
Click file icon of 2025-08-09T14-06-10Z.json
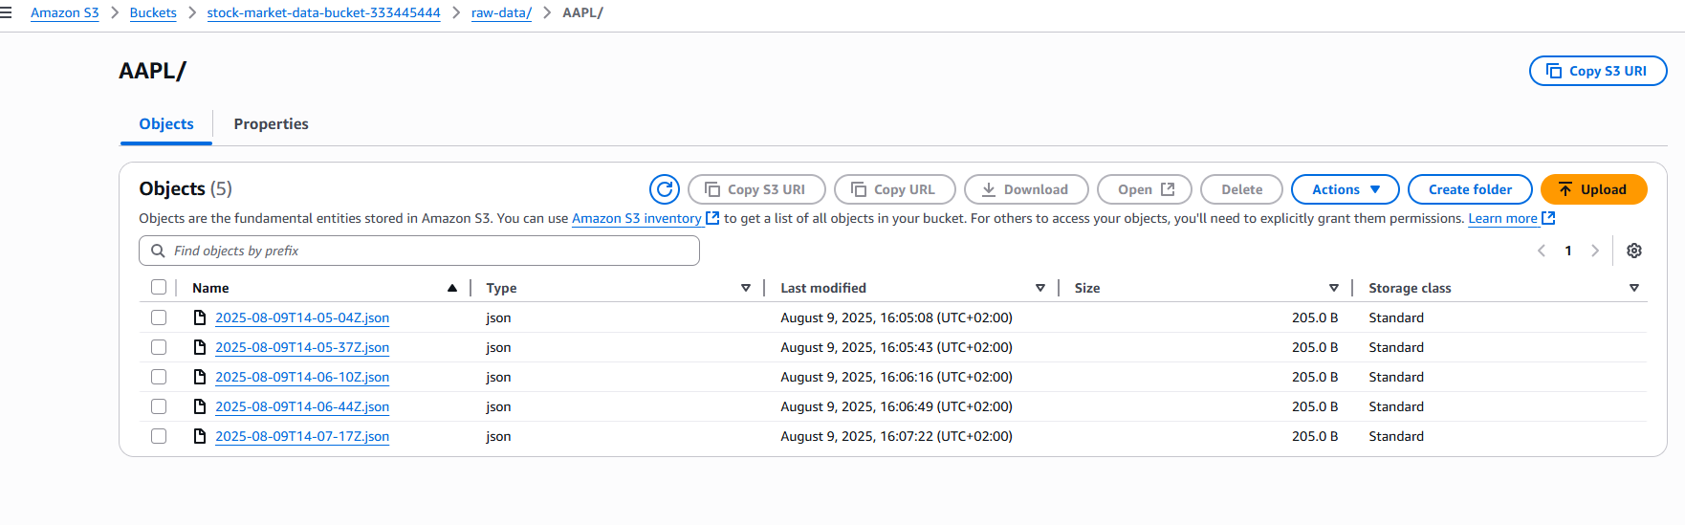point(200,377)
